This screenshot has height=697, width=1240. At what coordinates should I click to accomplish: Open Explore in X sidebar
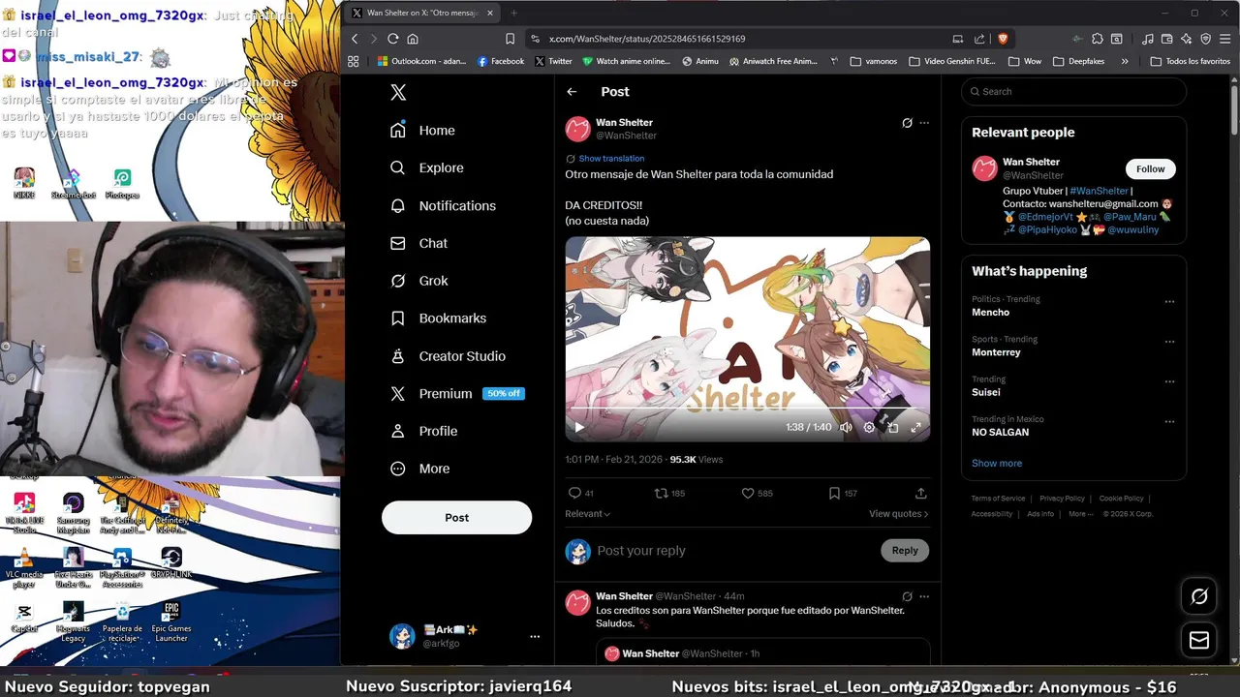pyautogui.click(x=426, y=168)
